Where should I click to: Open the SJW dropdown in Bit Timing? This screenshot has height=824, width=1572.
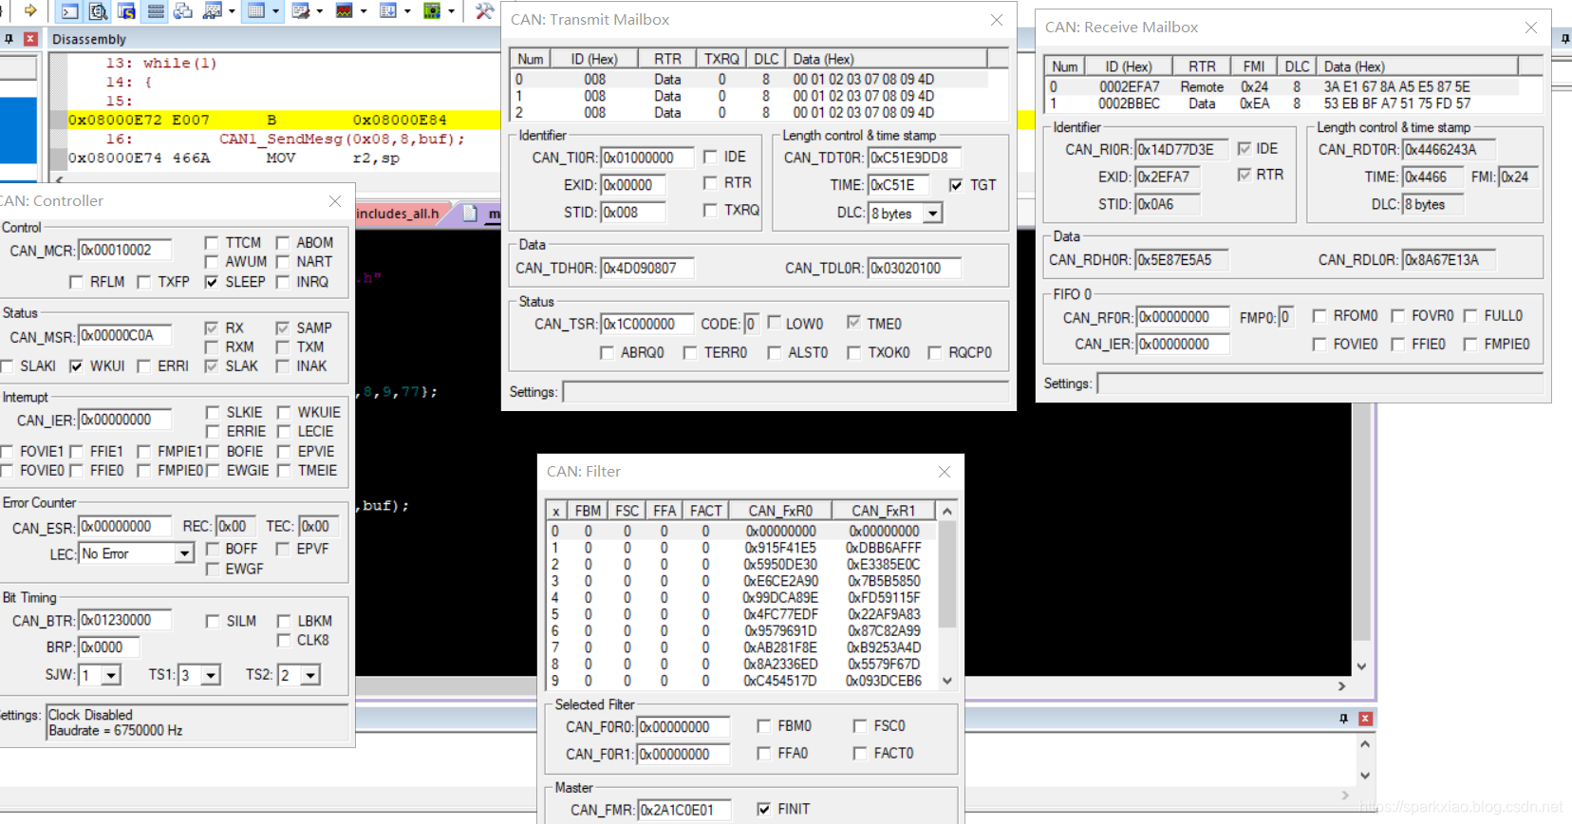click(111, 675)
